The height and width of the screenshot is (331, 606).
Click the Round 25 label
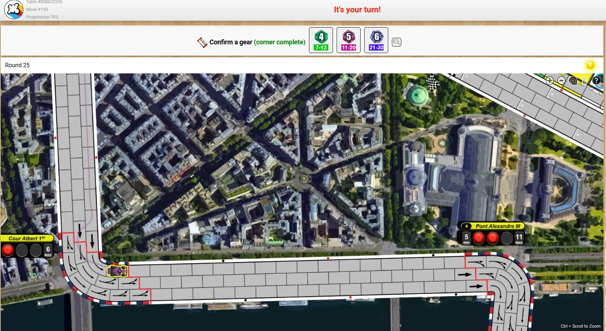click(x=17, y=65)
